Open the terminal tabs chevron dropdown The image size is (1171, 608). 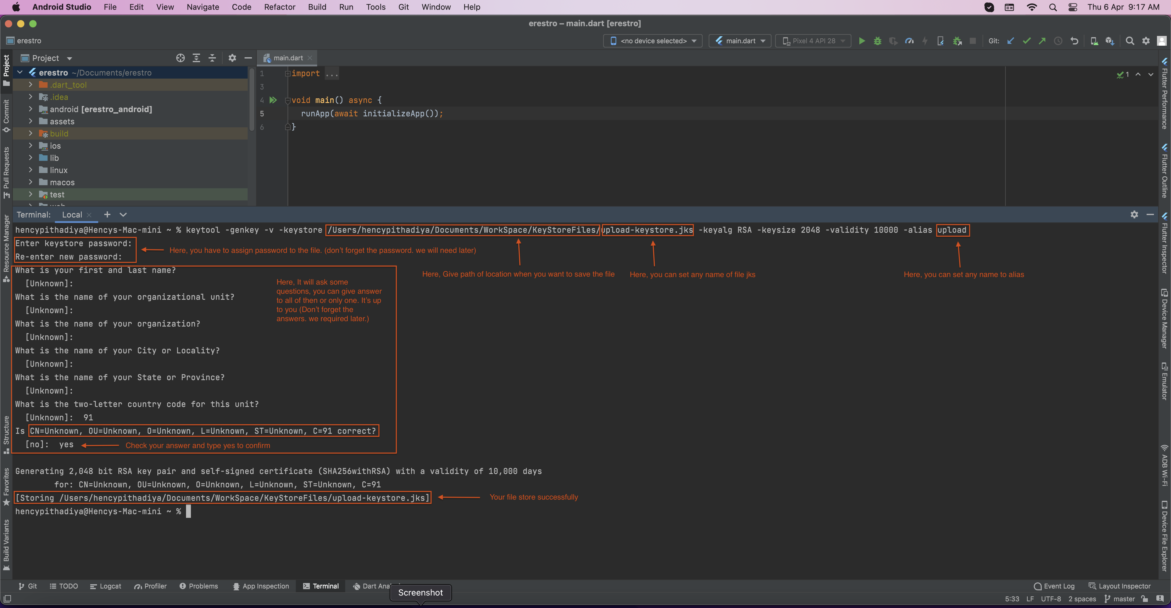tap(123, 214)
